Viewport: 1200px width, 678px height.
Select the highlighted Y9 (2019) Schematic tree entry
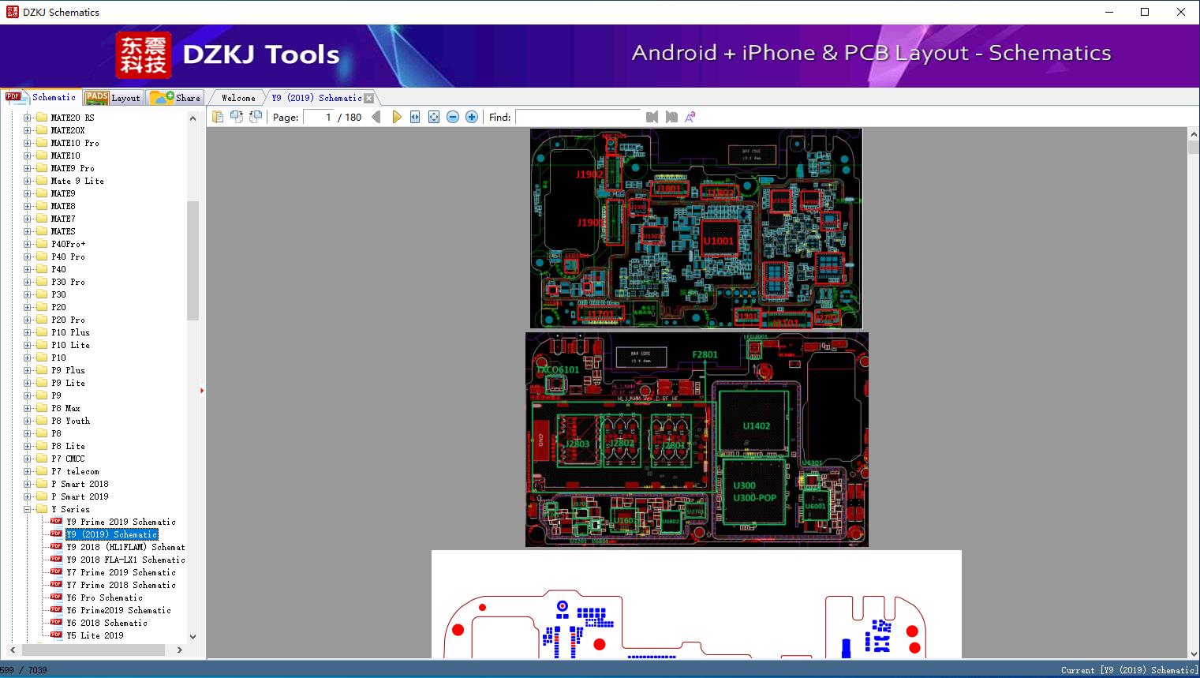point(112,534)
